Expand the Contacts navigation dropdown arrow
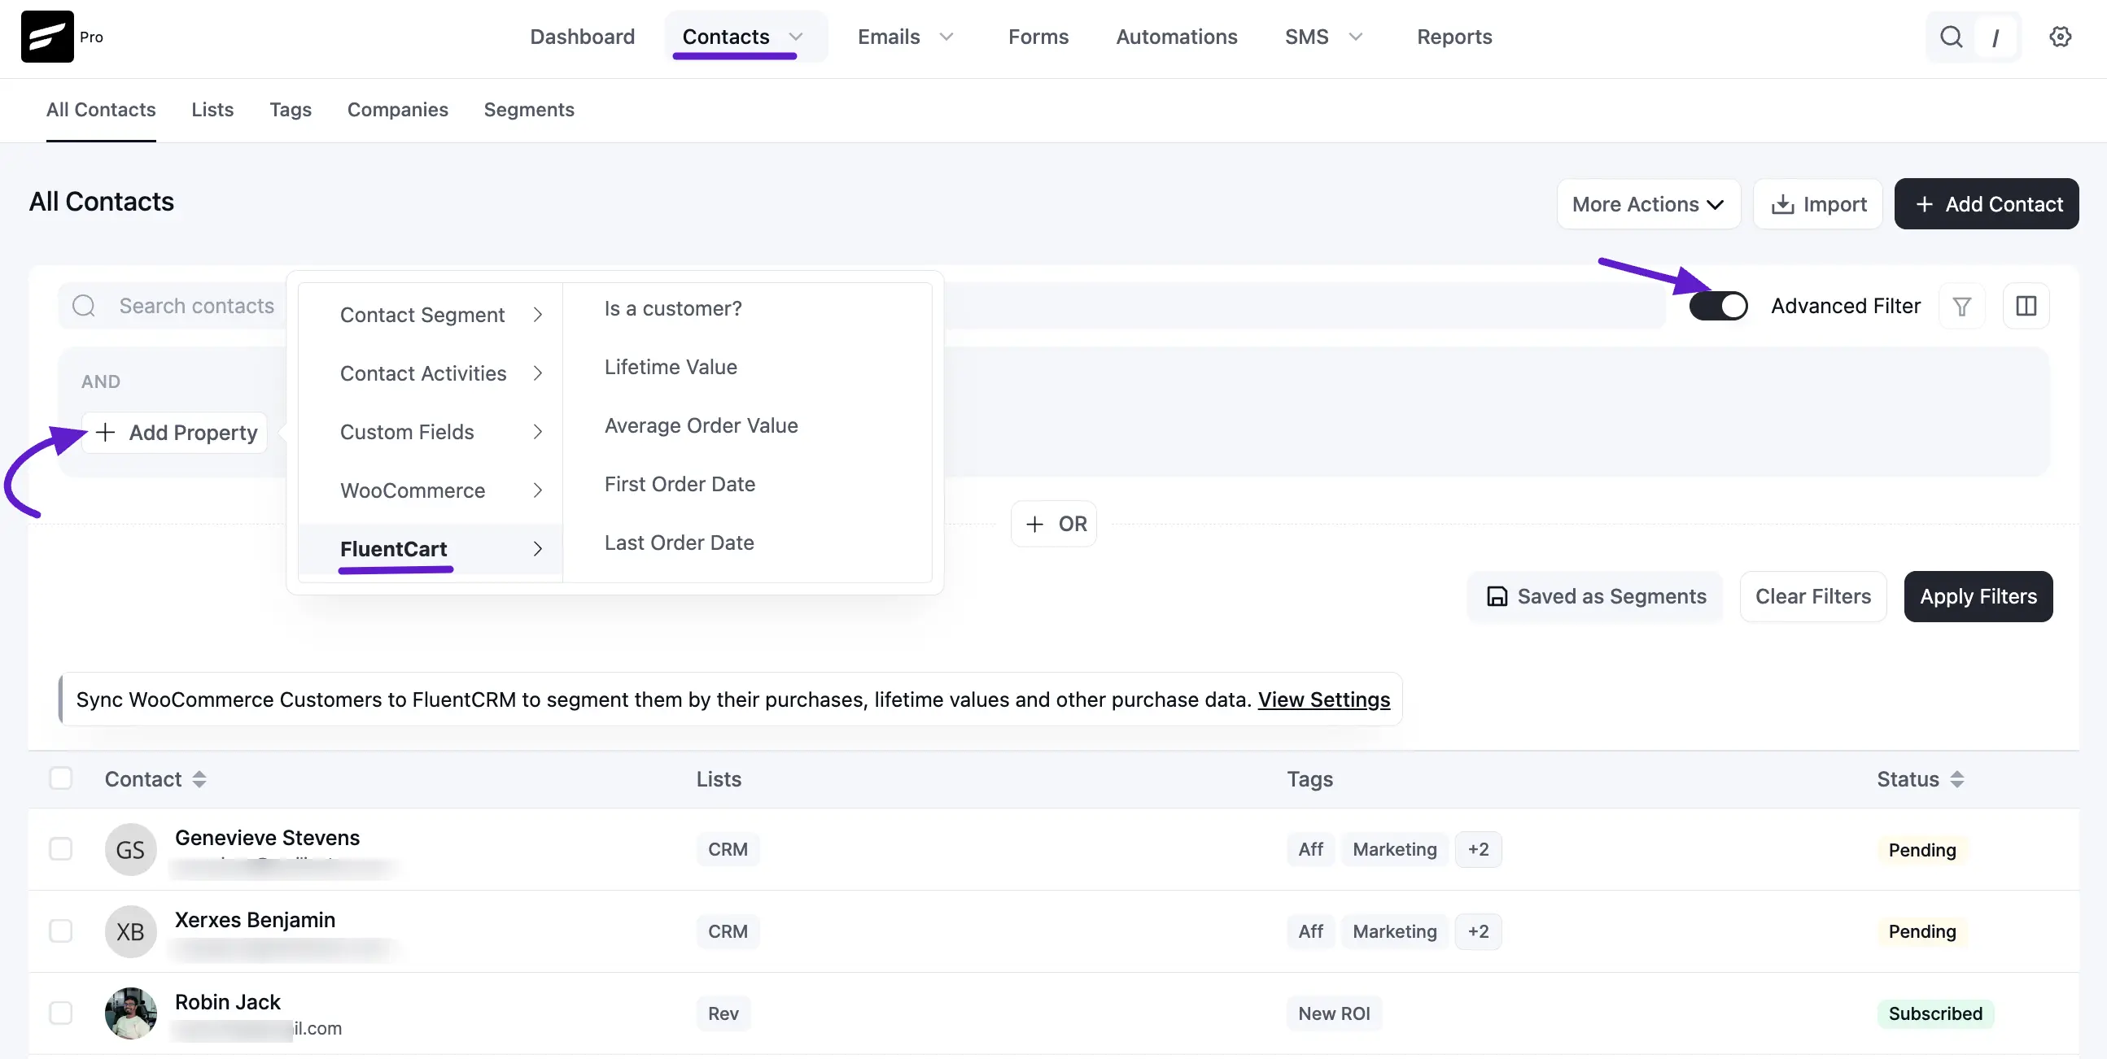This screenshot has width=2107, height=1059. (795, 37)
